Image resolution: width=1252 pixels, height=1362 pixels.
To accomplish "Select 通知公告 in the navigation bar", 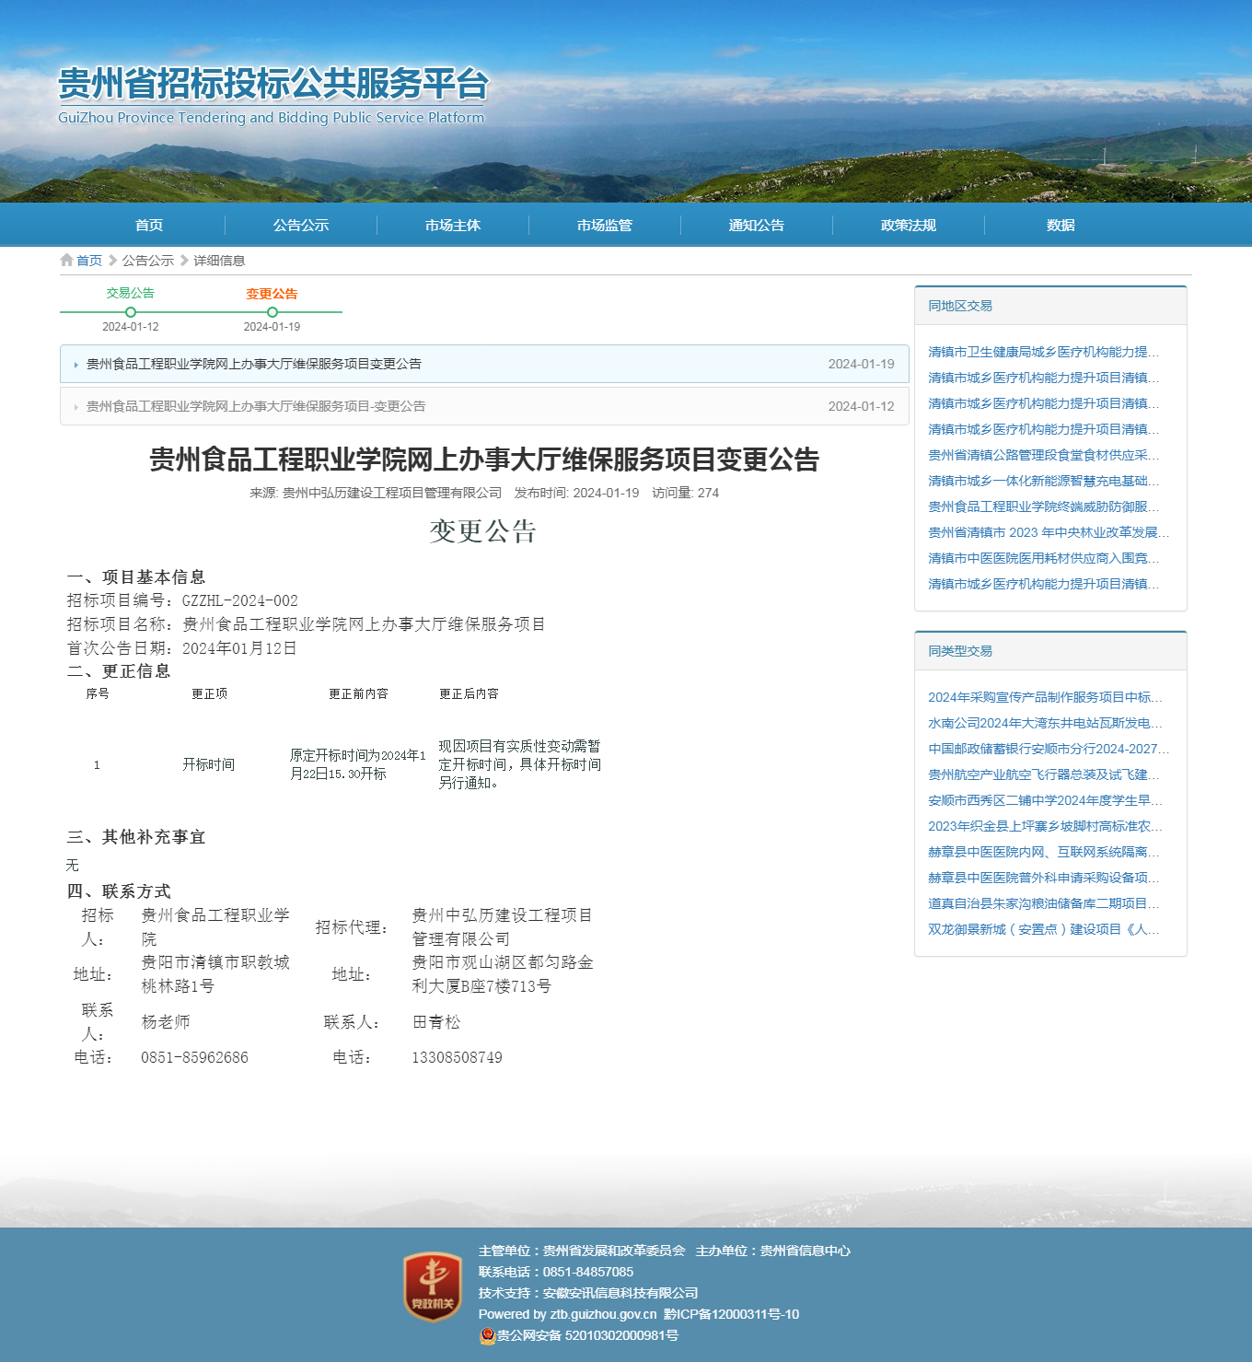I will pyautogui.click(x=757, y=226).
